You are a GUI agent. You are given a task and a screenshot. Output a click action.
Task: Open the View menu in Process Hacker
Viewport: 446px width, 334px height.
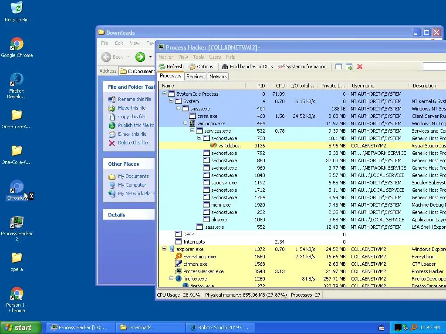point(183,57)
